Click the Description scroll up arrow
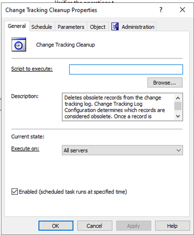 178,98
